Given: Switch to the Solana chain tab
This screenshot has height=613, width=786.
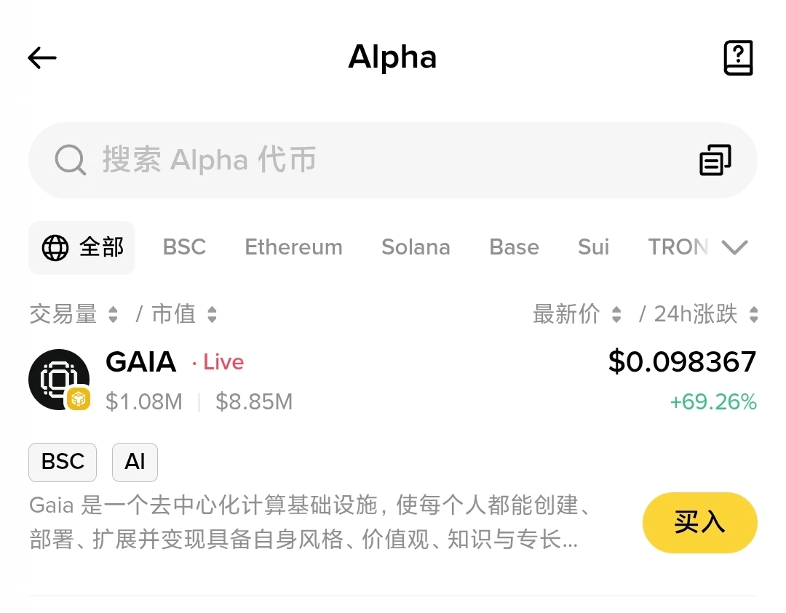Looking at the screenshot, I should 416,247.
